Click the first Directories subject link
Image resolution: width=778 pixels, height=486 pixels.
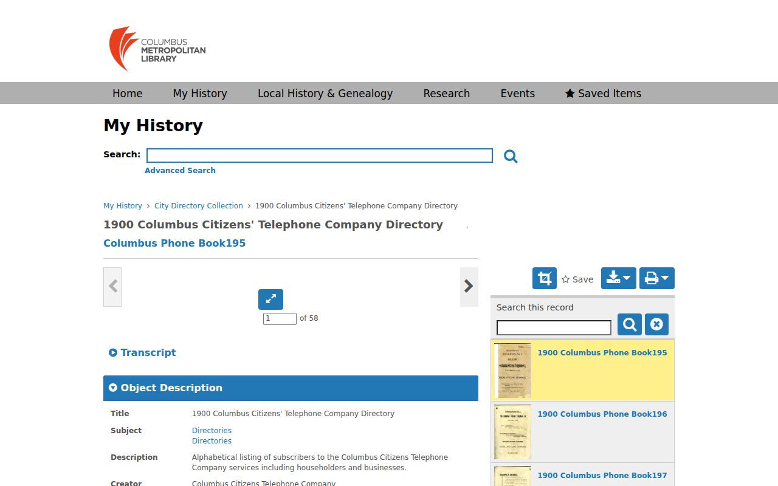point(212,431)
